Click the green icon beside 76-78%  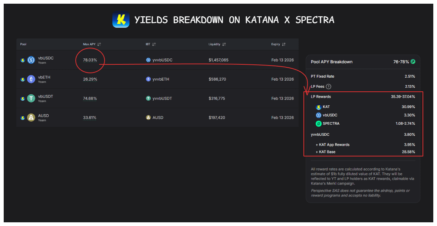click(x=413, y=62)
